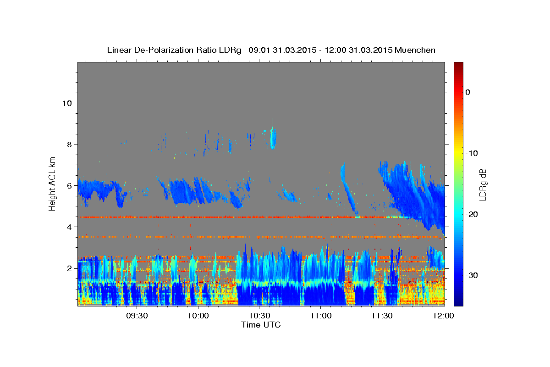550x367 pixels.
Task: Click the colorbar value 0
Action: point(468,92)
